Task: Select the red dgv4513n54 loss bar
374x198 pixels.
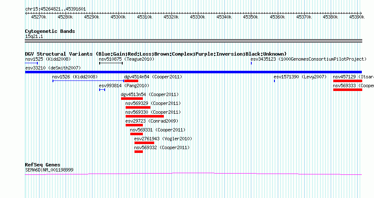Action: pos(132,99)
